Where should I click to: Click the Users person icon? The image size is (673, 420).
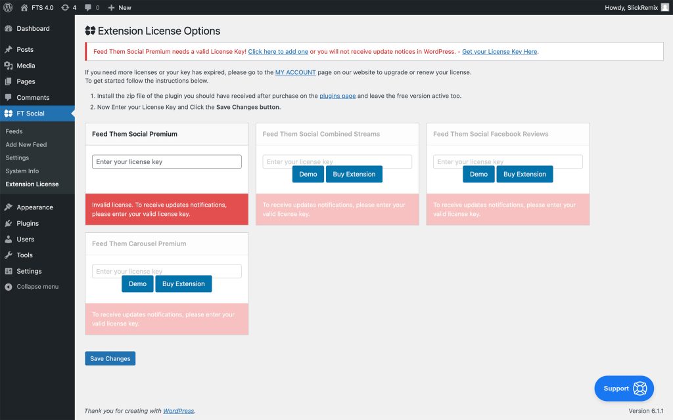click(x=8, y=239)
